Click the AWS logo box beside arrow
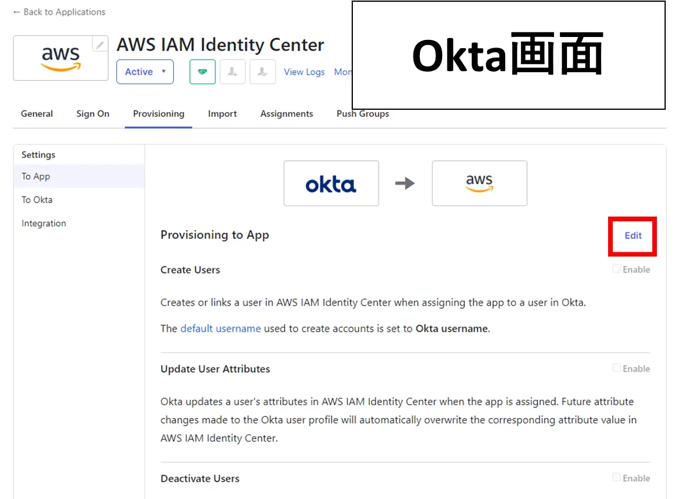 tap(479, 183)
